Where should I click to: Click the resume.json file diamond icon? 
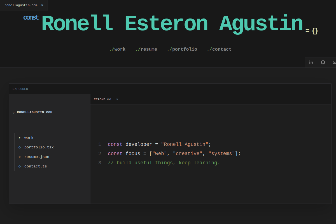(x=20, y=157)
